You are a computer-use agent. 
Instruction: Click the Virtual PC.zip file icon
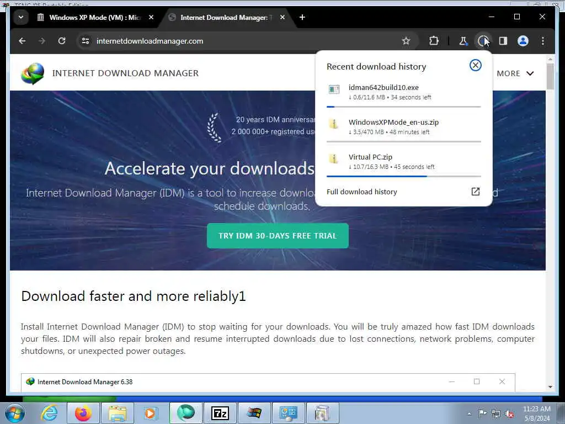(x=334, y=158)
